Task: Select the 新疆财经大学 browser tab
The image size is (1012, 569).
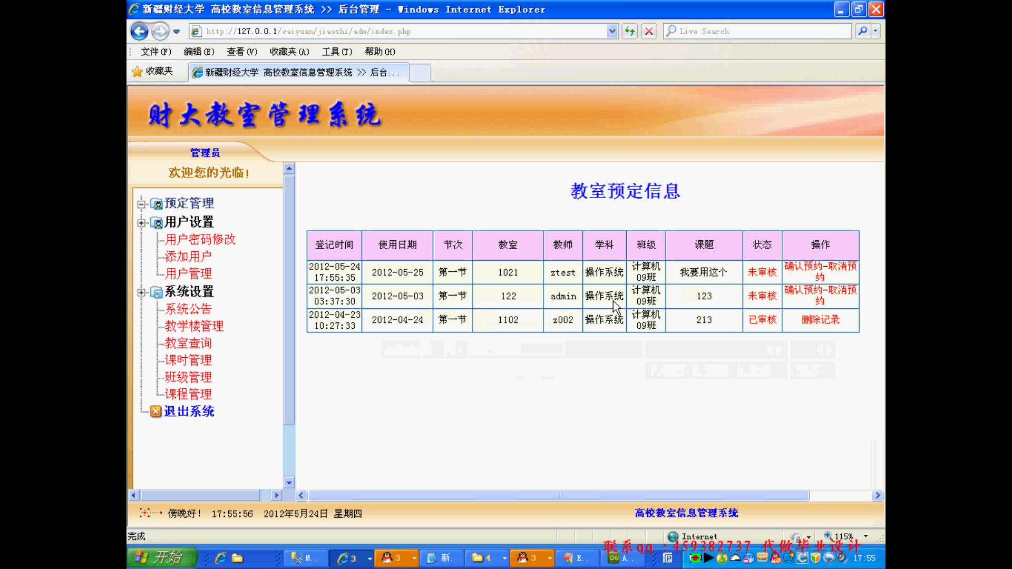Action: coord(298,72)
